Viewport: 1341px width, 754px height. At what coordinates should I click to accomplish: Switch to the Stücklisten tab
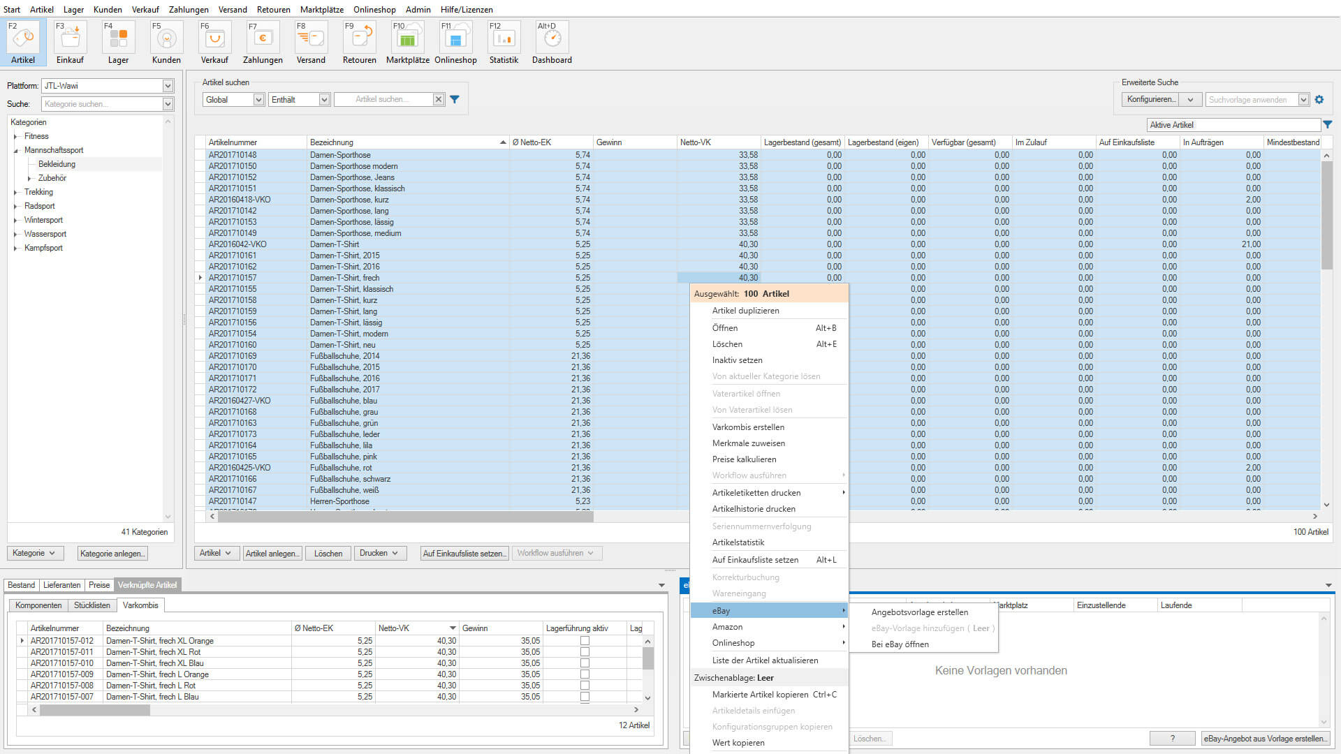click(91, 605)
